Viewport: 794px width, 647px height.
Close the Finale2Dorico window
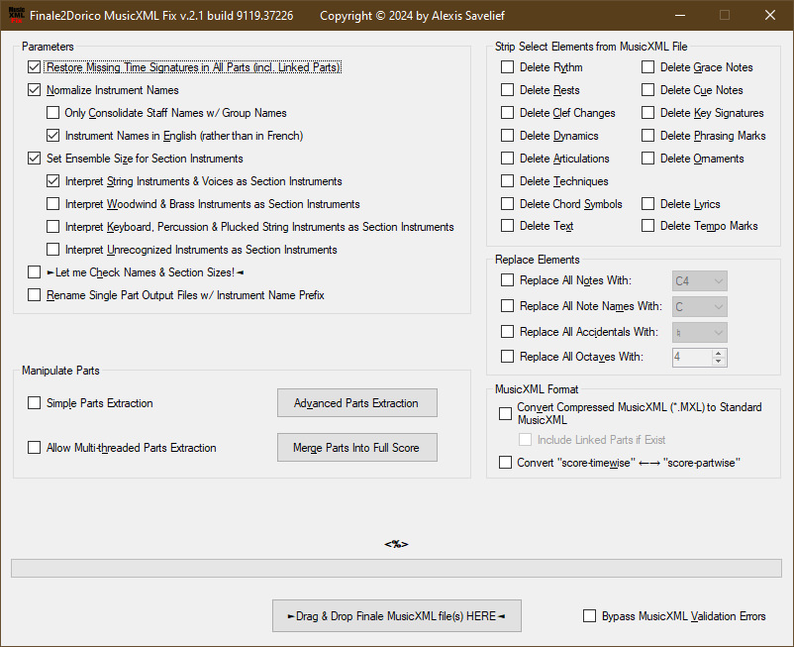pyautogui.click(x=770, y=15)
